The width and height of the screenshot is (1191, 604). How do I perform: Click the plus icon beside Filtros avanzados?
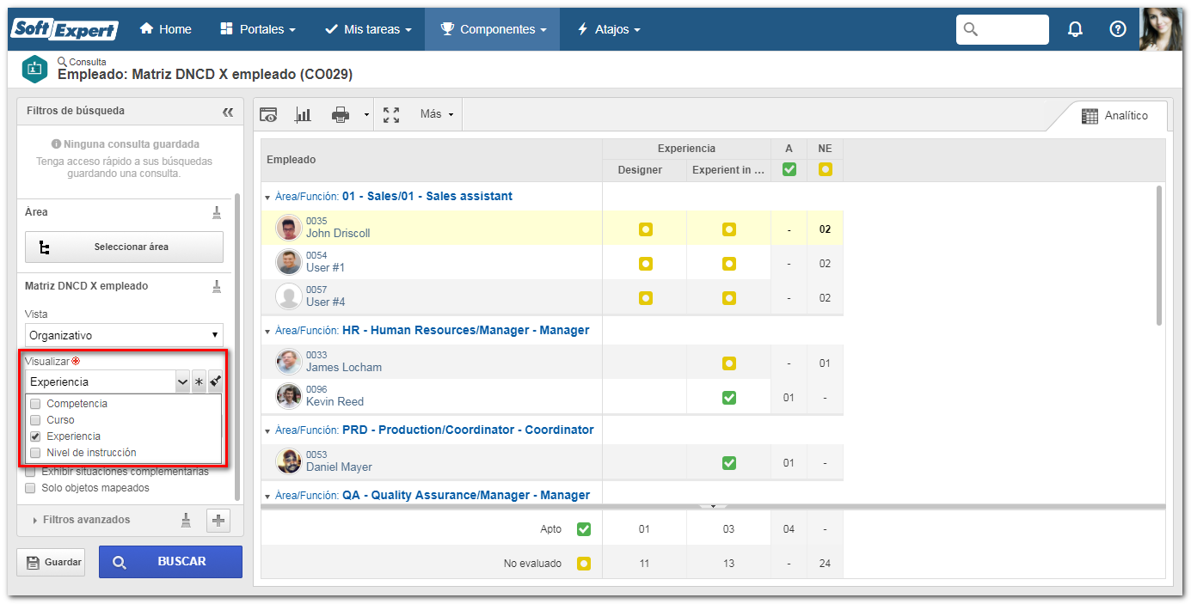pos(218,520)
